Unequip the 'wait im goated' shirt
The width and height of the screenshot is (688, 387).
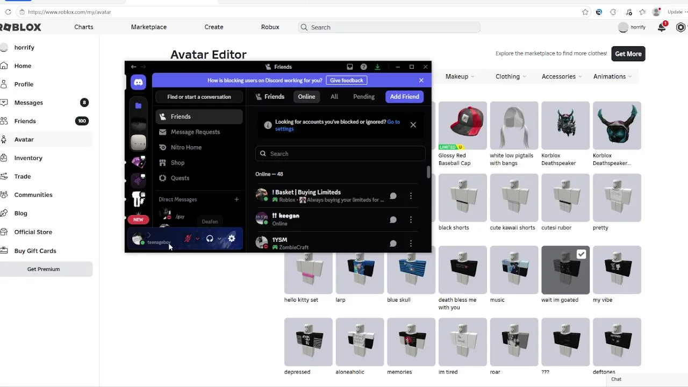tap(565, 270)
